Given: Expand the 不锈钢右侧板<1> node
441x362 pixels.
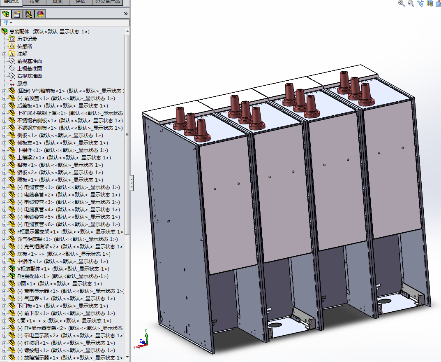Looking at the screenshot, I should [4, 121].
